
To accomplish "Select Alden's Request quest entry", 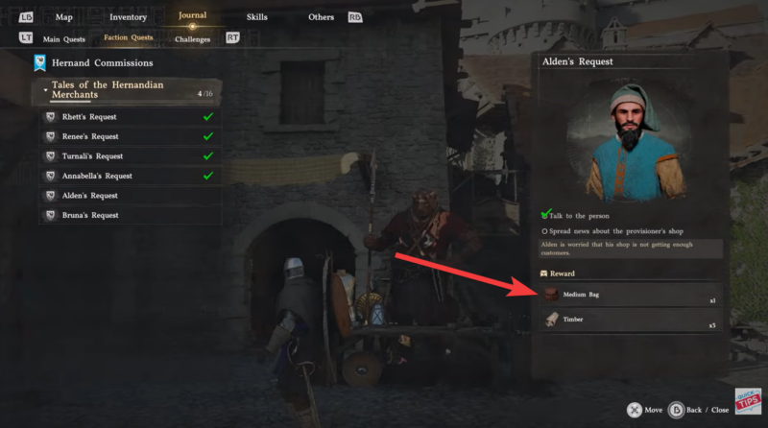I will (131, 196).
